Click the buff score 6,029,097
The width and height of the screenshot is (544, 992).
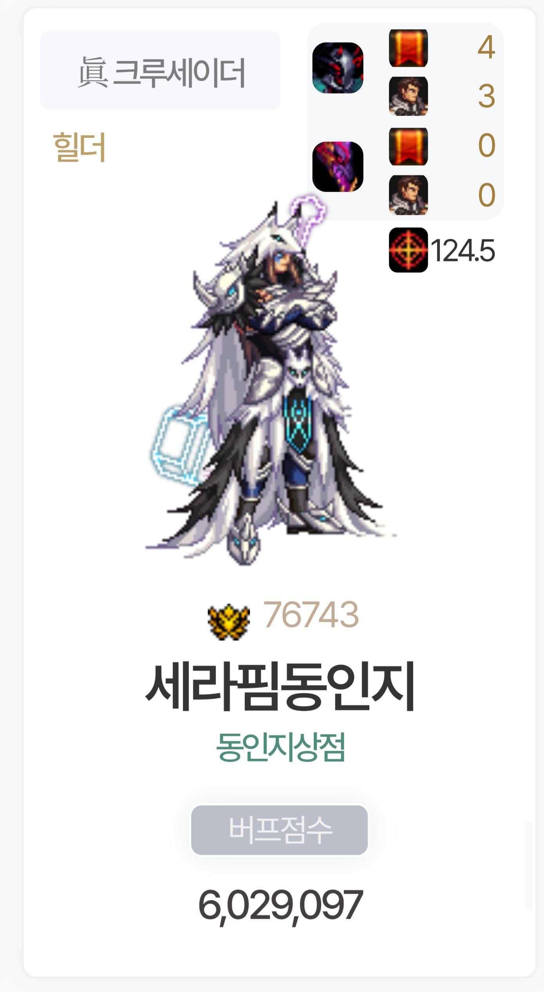tap(280, 905)
